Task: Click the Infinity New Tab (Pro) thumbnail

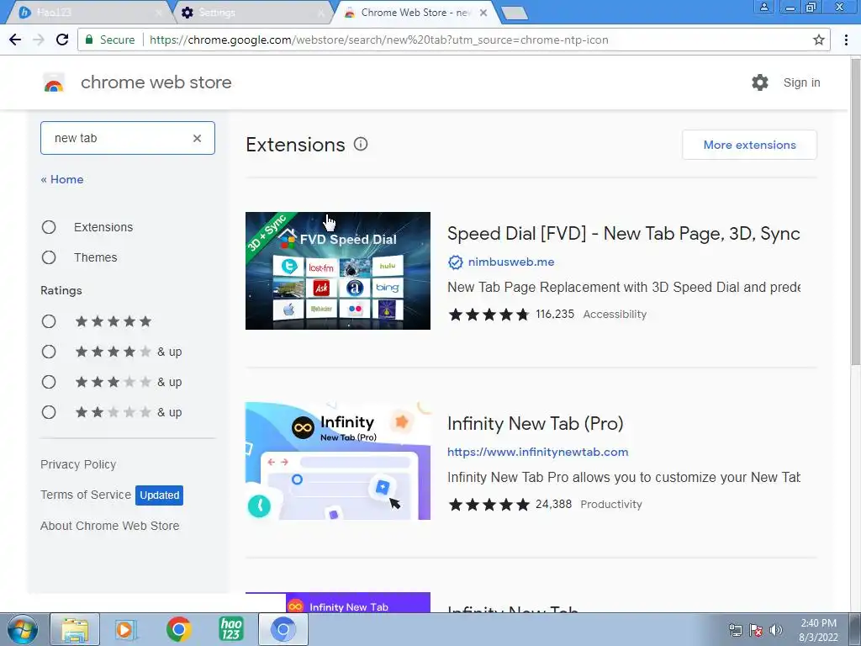Action: (x=338, y=461)
